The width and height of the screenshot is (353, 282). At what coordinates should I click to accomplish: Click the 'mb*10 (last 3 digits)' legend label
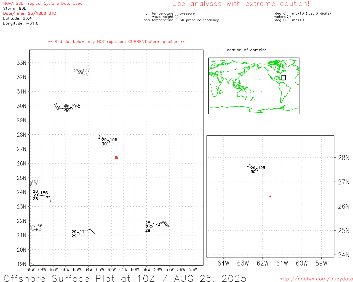click(x=311, y=13)
